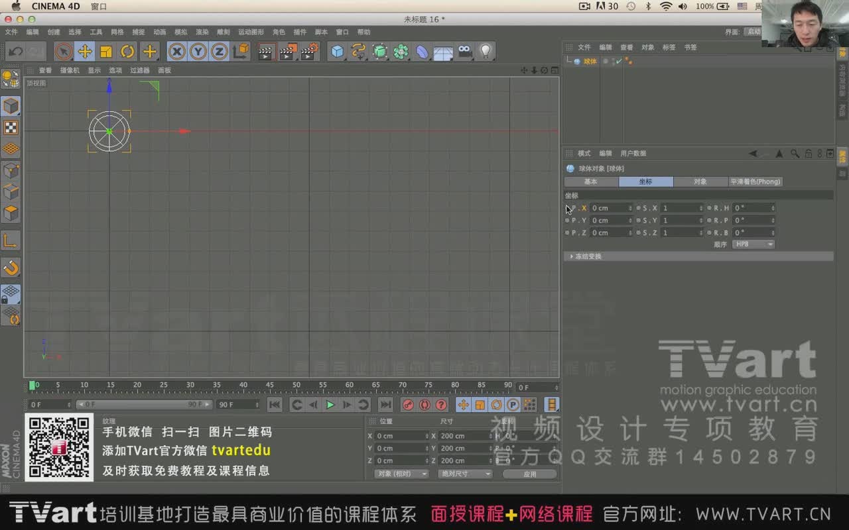Click the S.Y scale input field

(683, 220)
